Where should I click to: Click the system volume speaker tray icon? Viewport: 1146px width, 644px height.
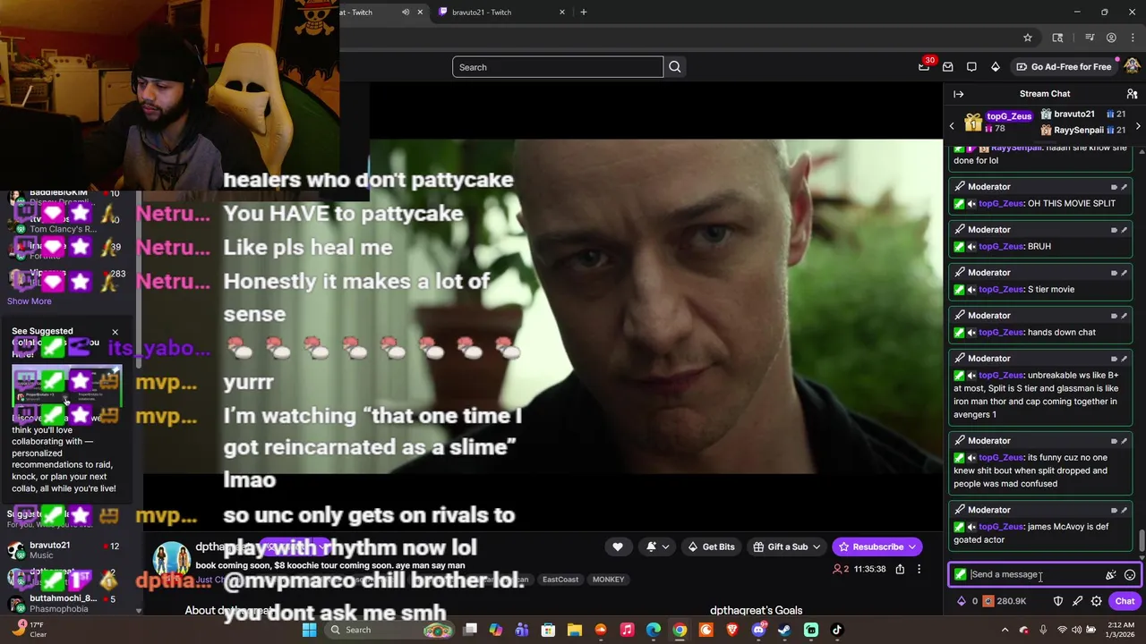click(x=1079, y=630)
